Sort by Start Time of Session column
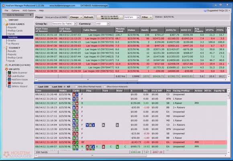This screenshot has height=161, width=233. (46, 30)
